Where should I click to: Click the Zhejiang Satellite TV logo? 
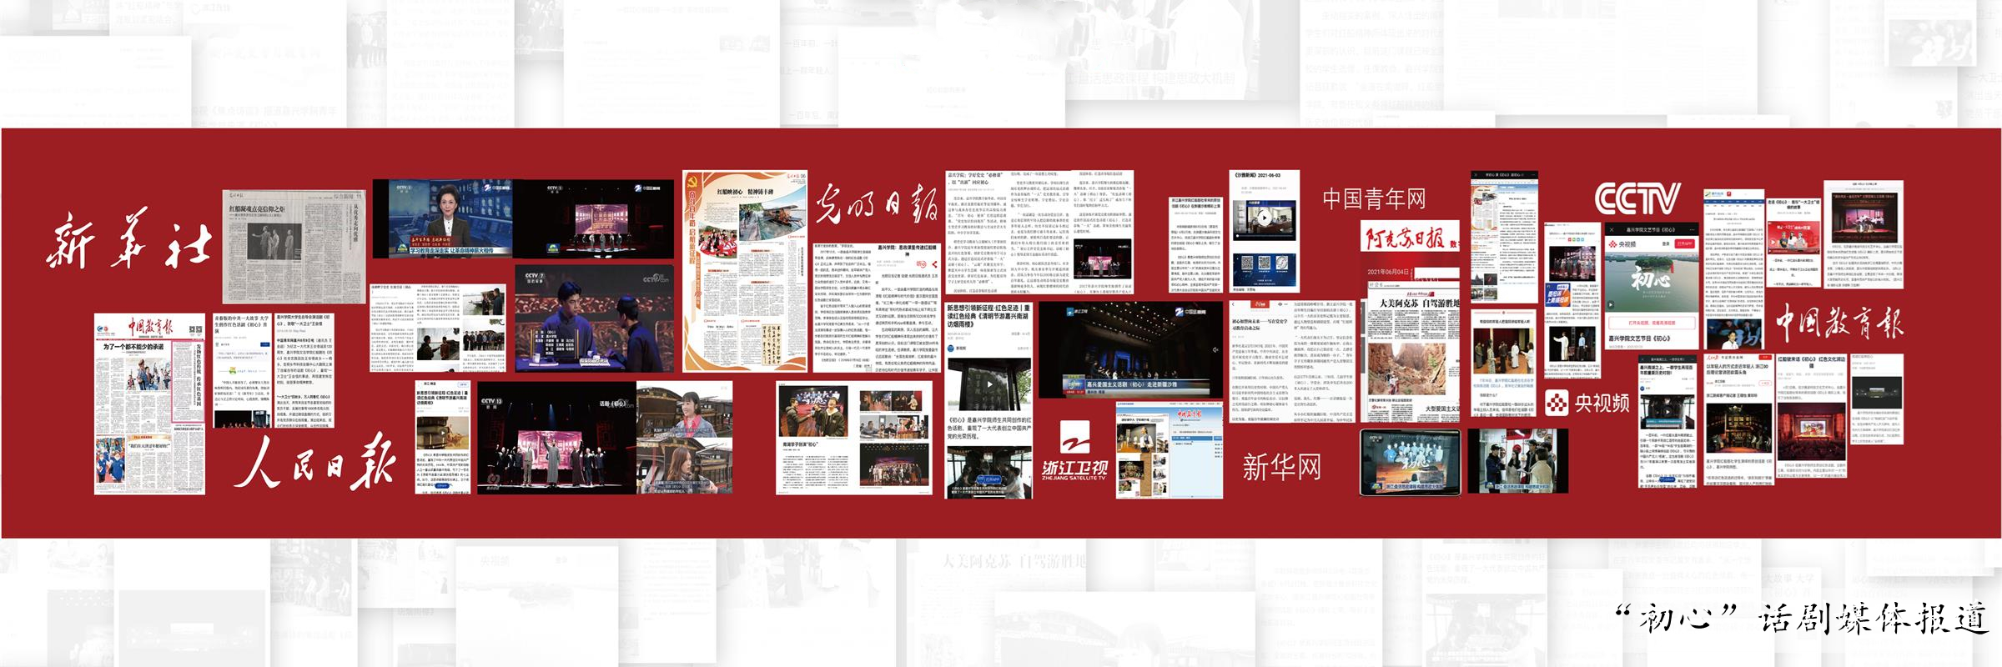click(1074, 450)
